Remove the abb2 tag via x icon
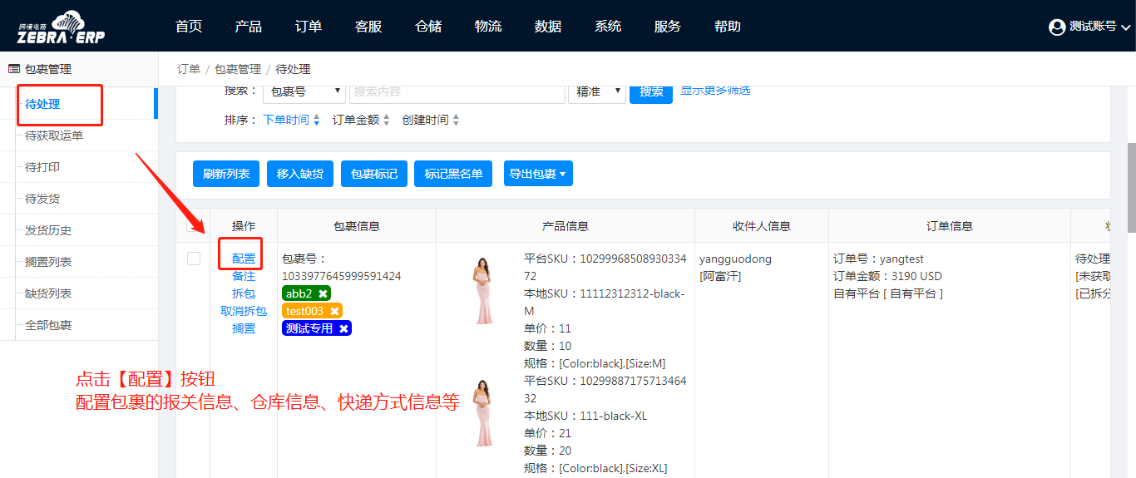 323,293
